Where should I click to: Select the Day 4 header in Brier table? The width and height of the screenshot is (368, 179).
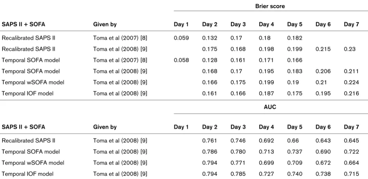click(266, 24)
